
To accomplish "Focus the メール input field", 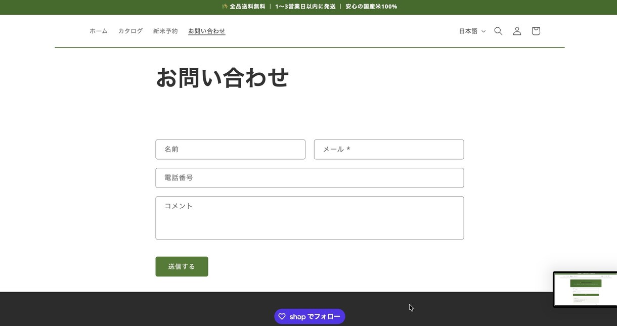I will coord(389,150).
